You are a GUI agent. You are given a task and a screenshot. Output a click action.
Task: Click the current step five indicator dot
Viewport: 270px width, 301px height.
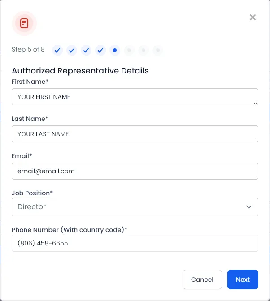click(115, 50)
